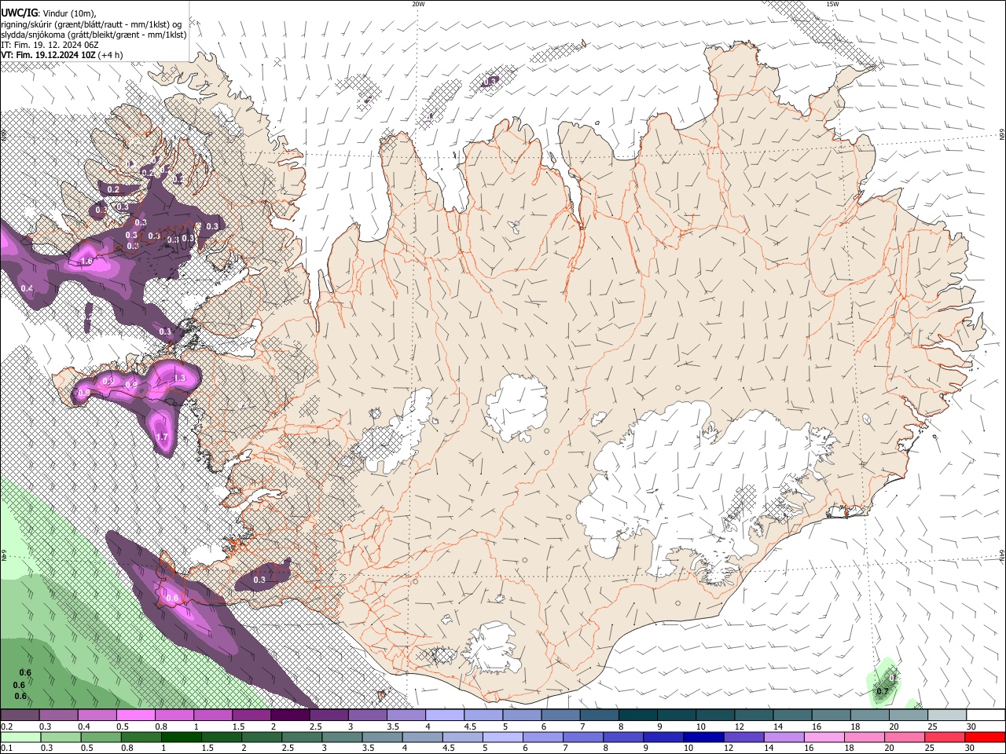
Task: Click the '15W' longitude label
Action: coord(832,4)
